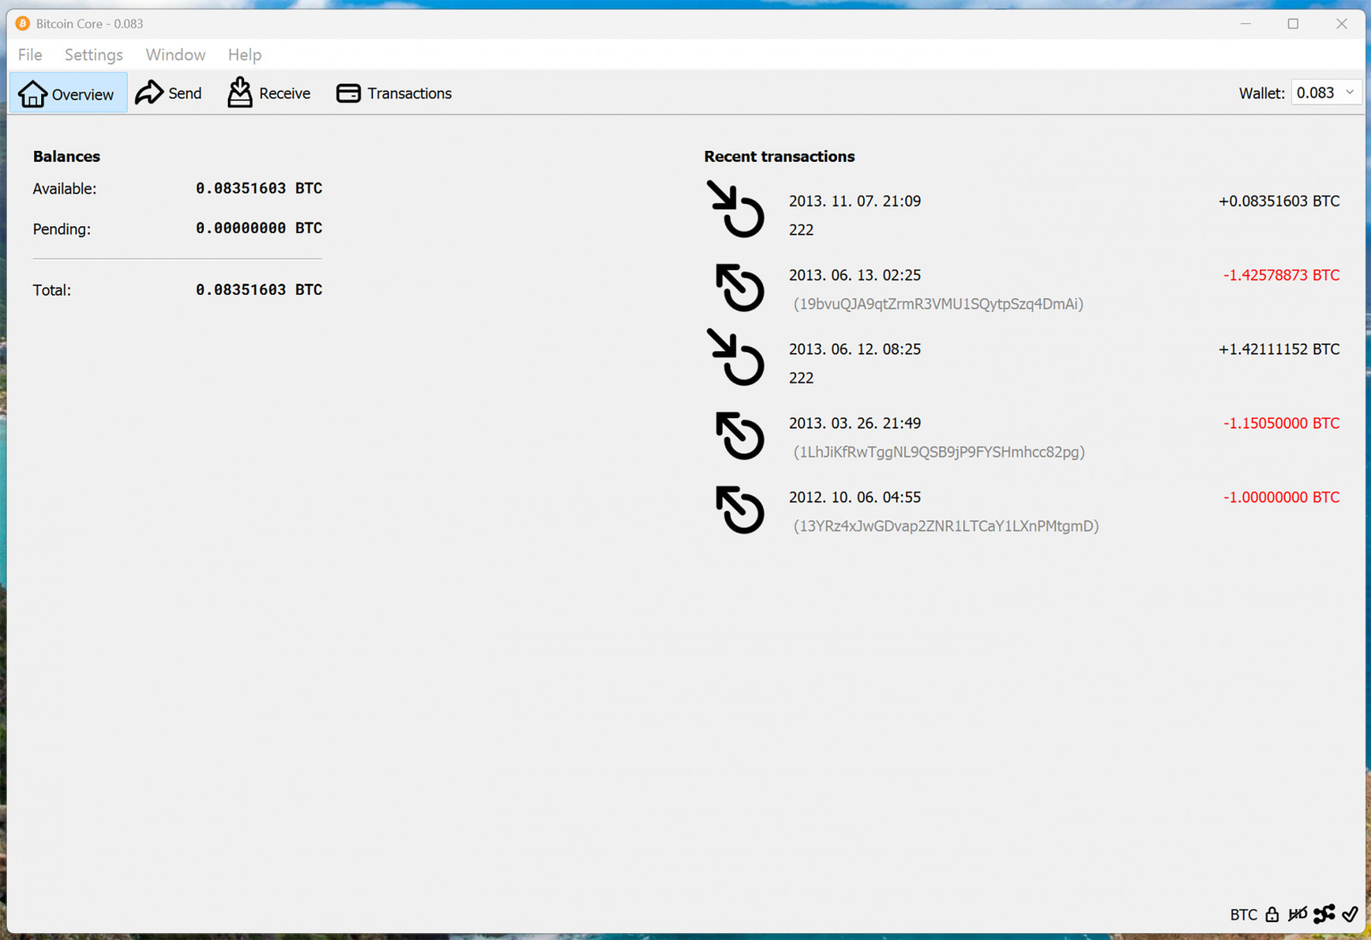The width and height of the screenshot is (1371, 940).
Task: Click the crossed-out HD wallet icon
Action: click(1297, 914)
